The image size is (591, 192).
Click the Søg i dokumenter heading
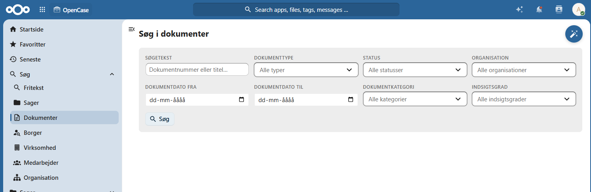click(174, 34)
